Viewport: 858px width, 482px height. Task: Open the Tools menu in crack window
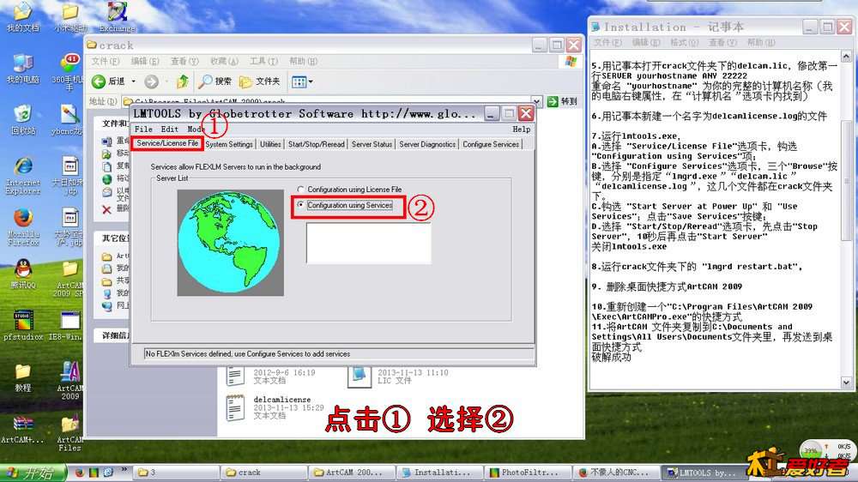[x=263, y=61]
